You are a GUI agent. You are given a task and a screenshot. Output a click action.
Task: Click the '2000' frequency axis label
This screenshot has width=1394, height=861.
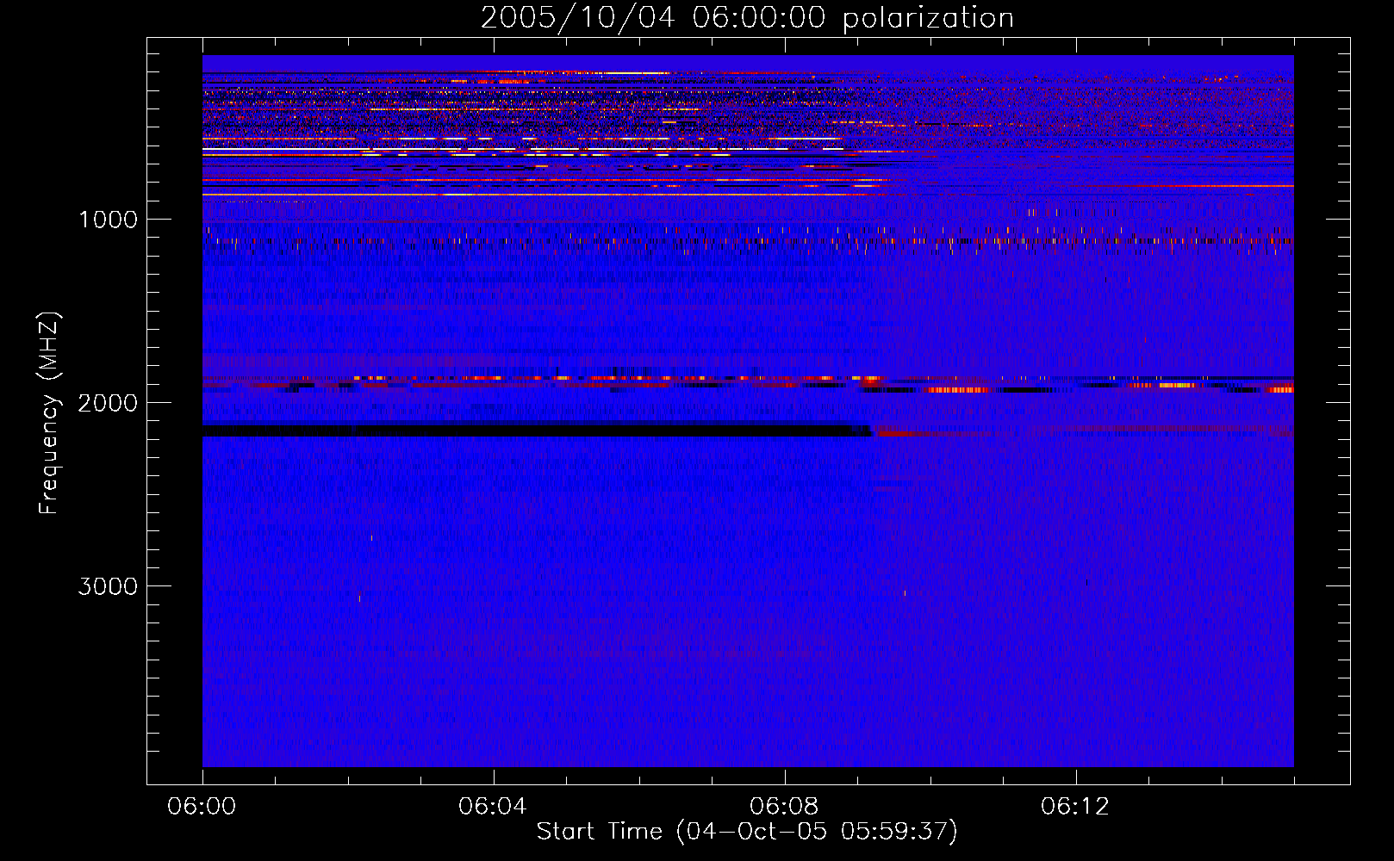pos(108,403)
